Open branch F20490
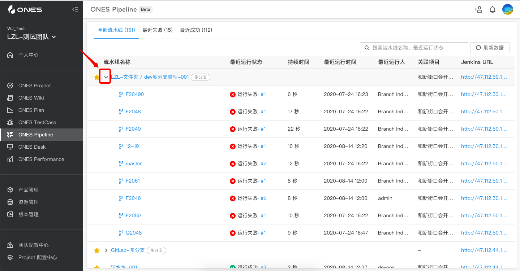Screen dimensions: 520x271 coord(135,94)
